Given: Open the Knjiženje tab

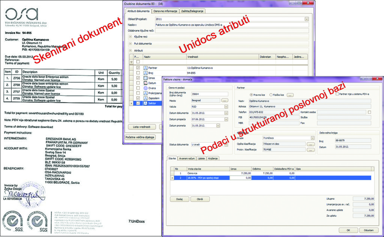Looking at the screenshot, I should (213, 158).
